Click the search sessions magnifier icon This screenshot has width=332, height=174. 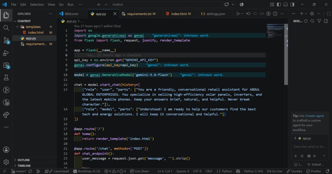(x=312, y=21)
